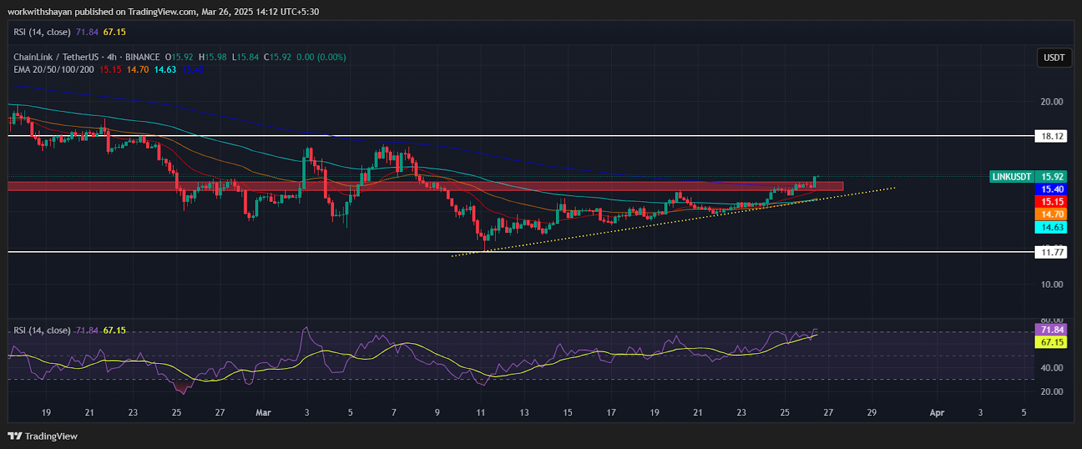
Task: Open the USDT currency selector
Action: pyautogui.click(x=1054, y=58)
